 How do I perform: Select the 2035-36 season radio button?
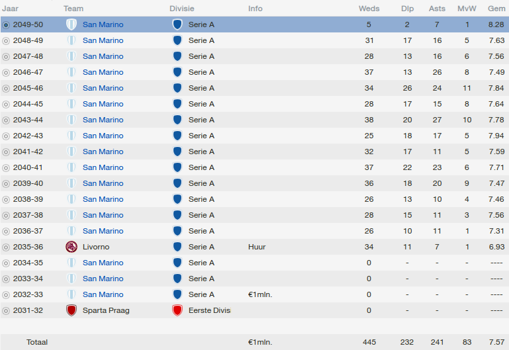pos(6,247)
